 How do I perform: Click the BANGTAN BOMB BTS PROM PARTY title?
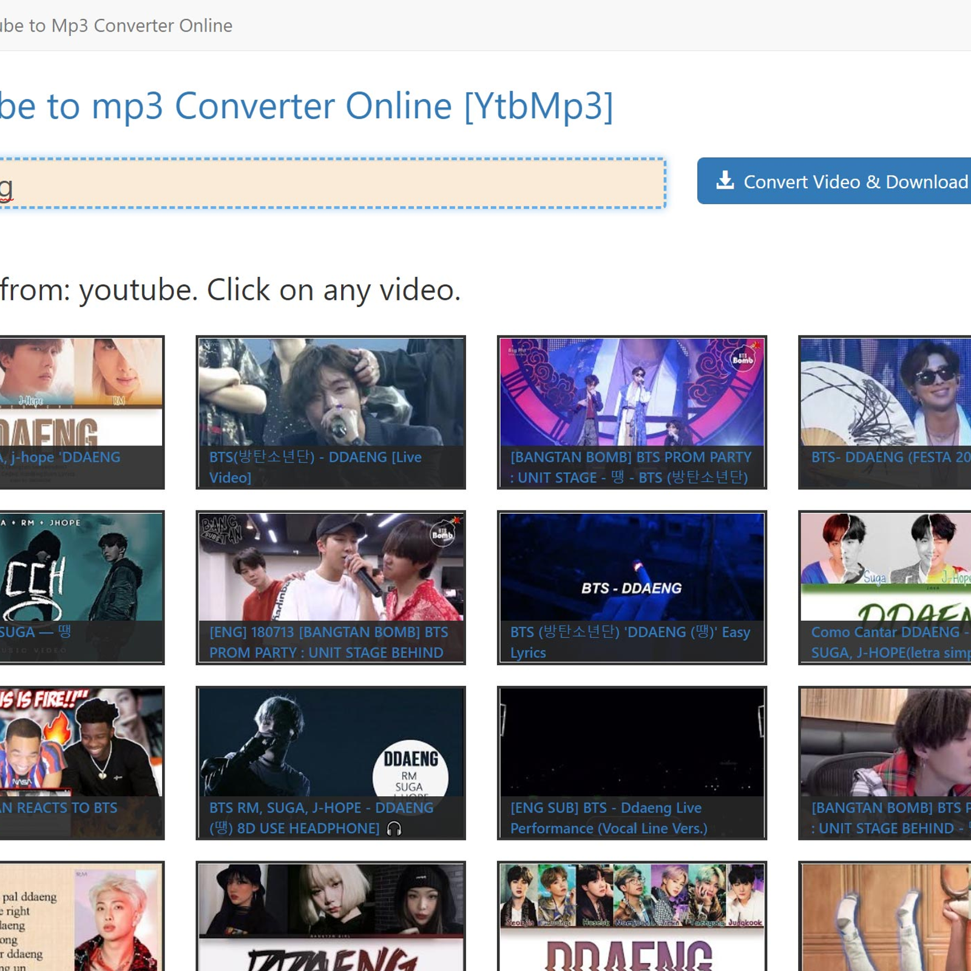click(631, 467)
